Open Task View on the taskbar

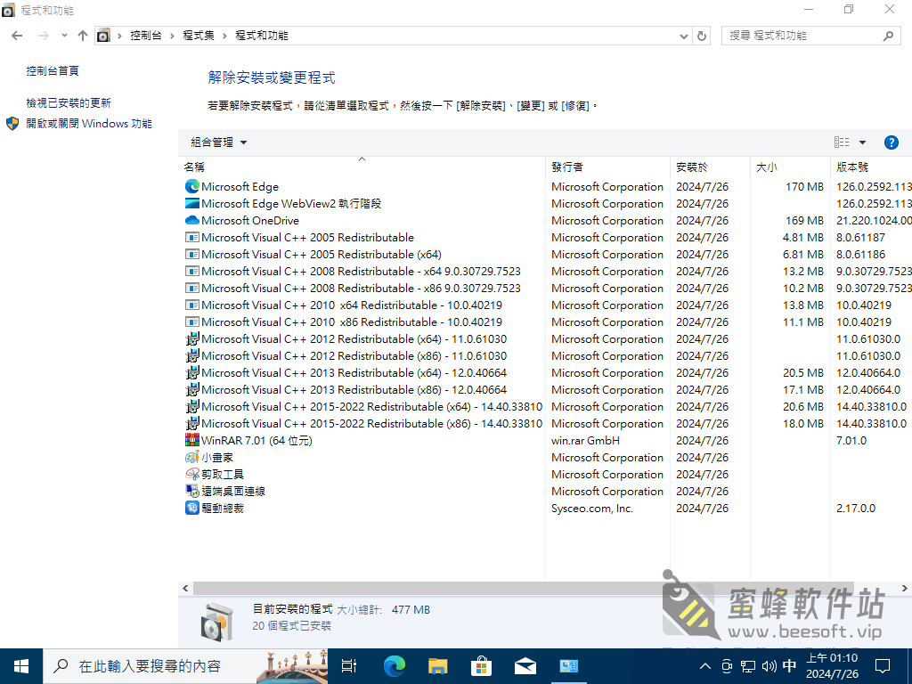coord(349,666)
